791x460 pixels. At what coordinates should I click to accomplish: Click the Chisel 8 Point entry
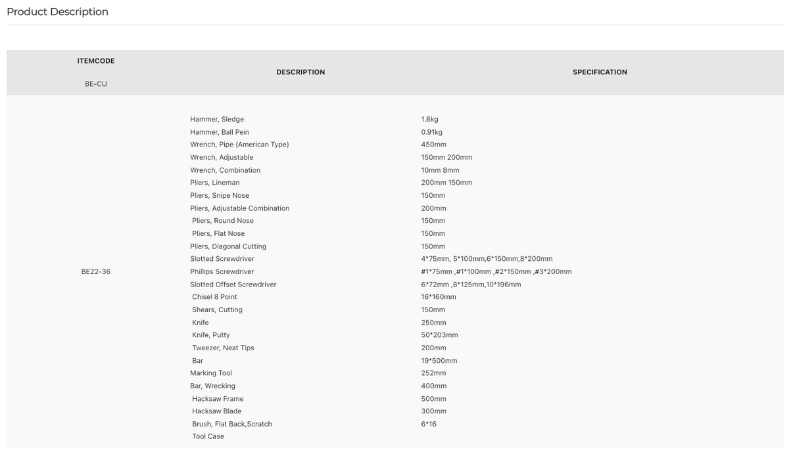click(x=214, y=297)
